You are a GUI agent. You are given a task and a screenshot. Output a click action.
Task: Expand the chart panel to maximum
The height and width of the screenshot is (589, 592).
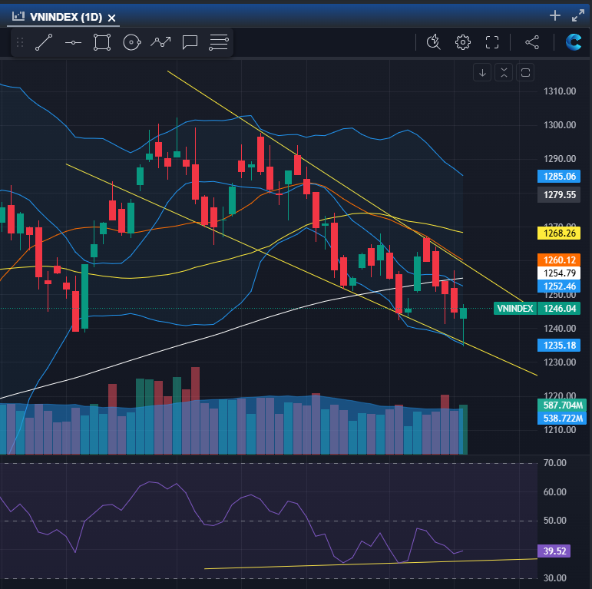tap(578, 15)
